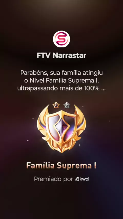Viewport: 123px width, 219px height.
Task: Tap the FTV Narrastar circular logo avatar
Action: point(61,39)
